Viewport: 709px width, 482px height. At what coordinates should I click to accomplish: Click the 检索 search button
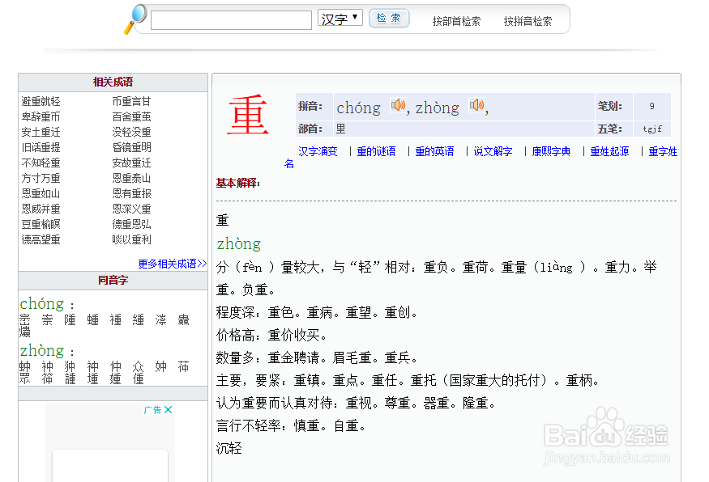tap(389, 18)
